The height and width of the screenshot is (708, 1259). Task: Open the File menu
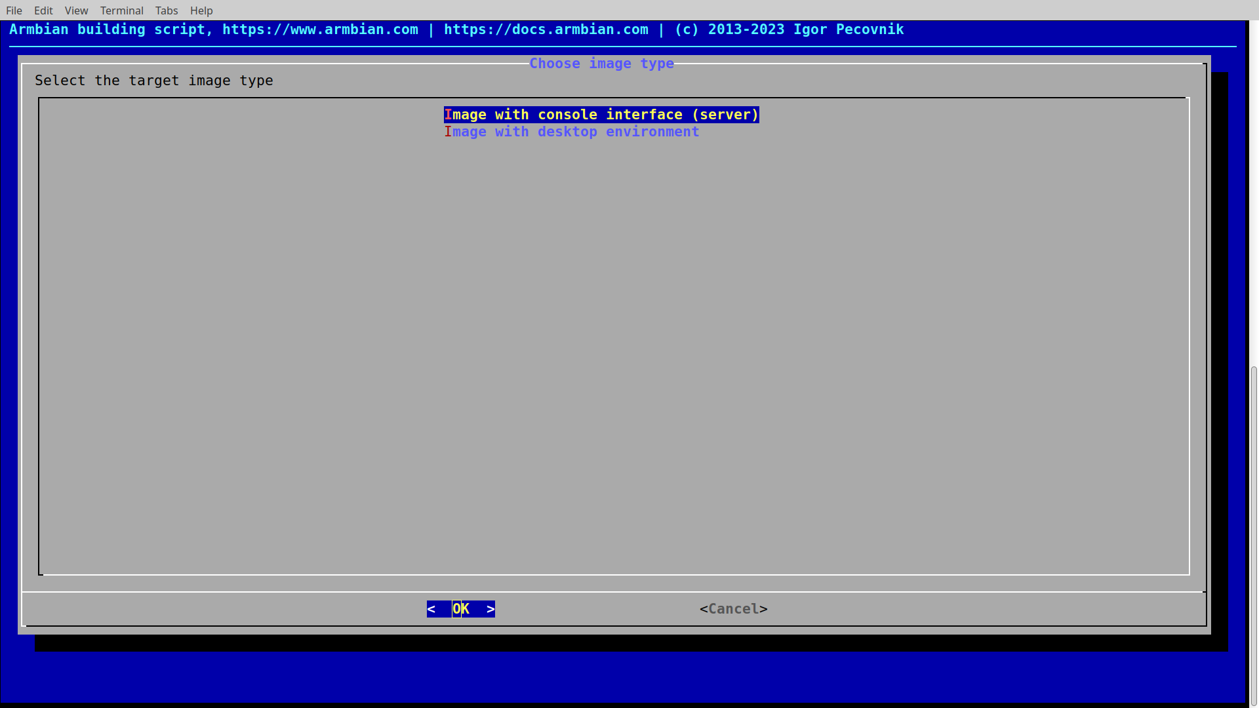click(14, 10)
